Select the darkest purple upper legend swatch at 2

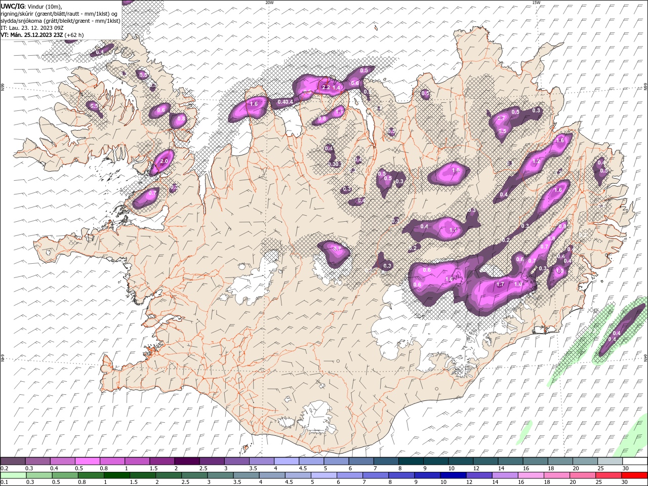(x=186, y=461)
